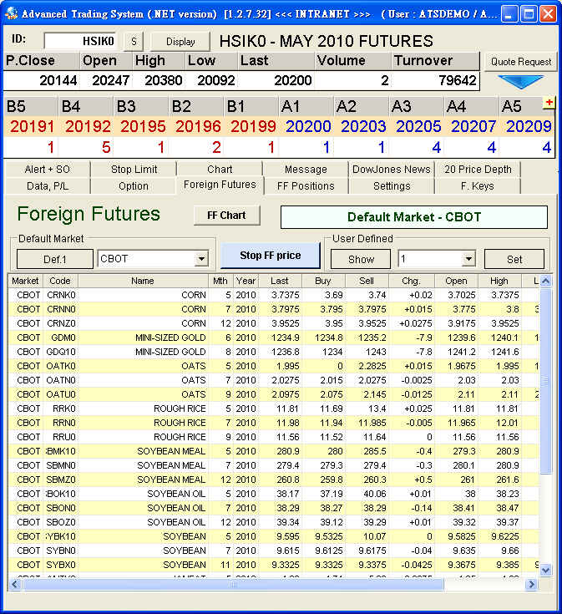Click the Set button in User Defined
Viewport: 562px width, 614px height.
click(x=514, y=259)
